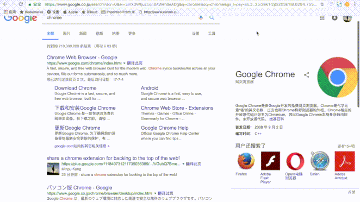This screenshot has width=360, height=202.
Task: Click the large Chrome logo image
Action: (337, 77)
